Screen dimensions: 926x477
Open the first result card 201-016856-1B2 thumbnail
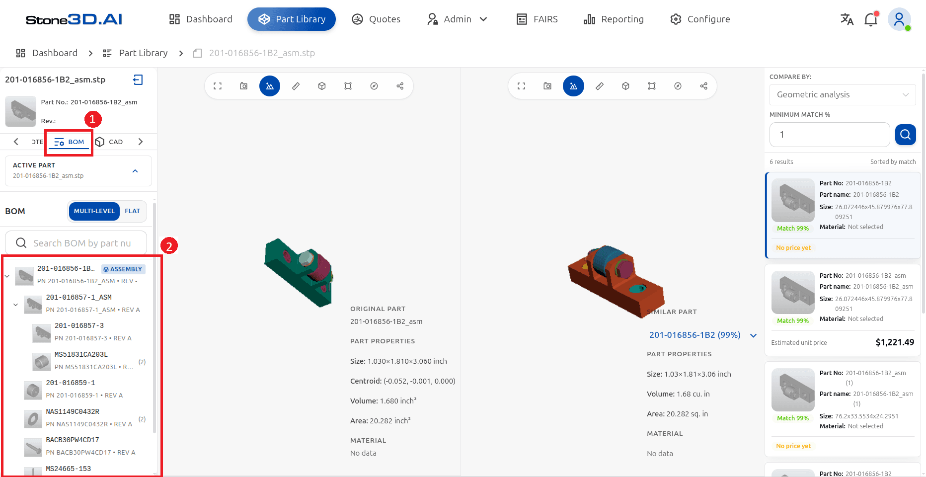click(x=793, y=200)
